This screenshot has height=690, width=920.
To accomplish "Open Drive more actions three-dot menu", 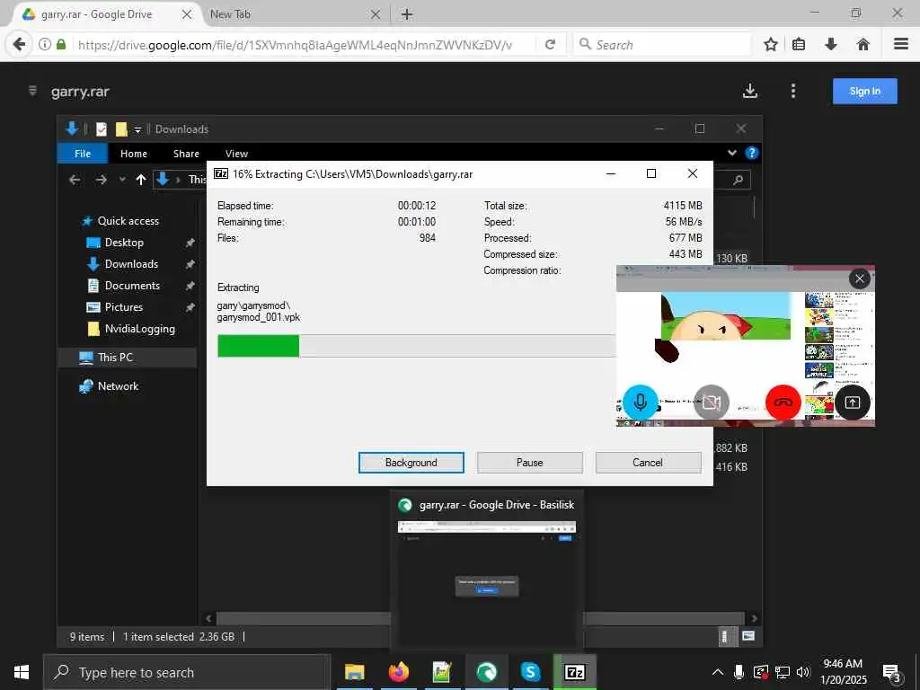I will (793, 91).
